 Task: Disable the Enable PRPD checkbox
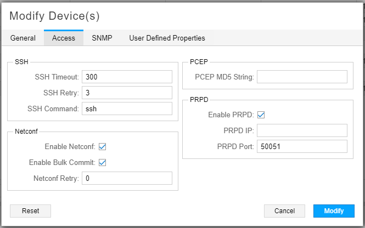coord(261,115)
